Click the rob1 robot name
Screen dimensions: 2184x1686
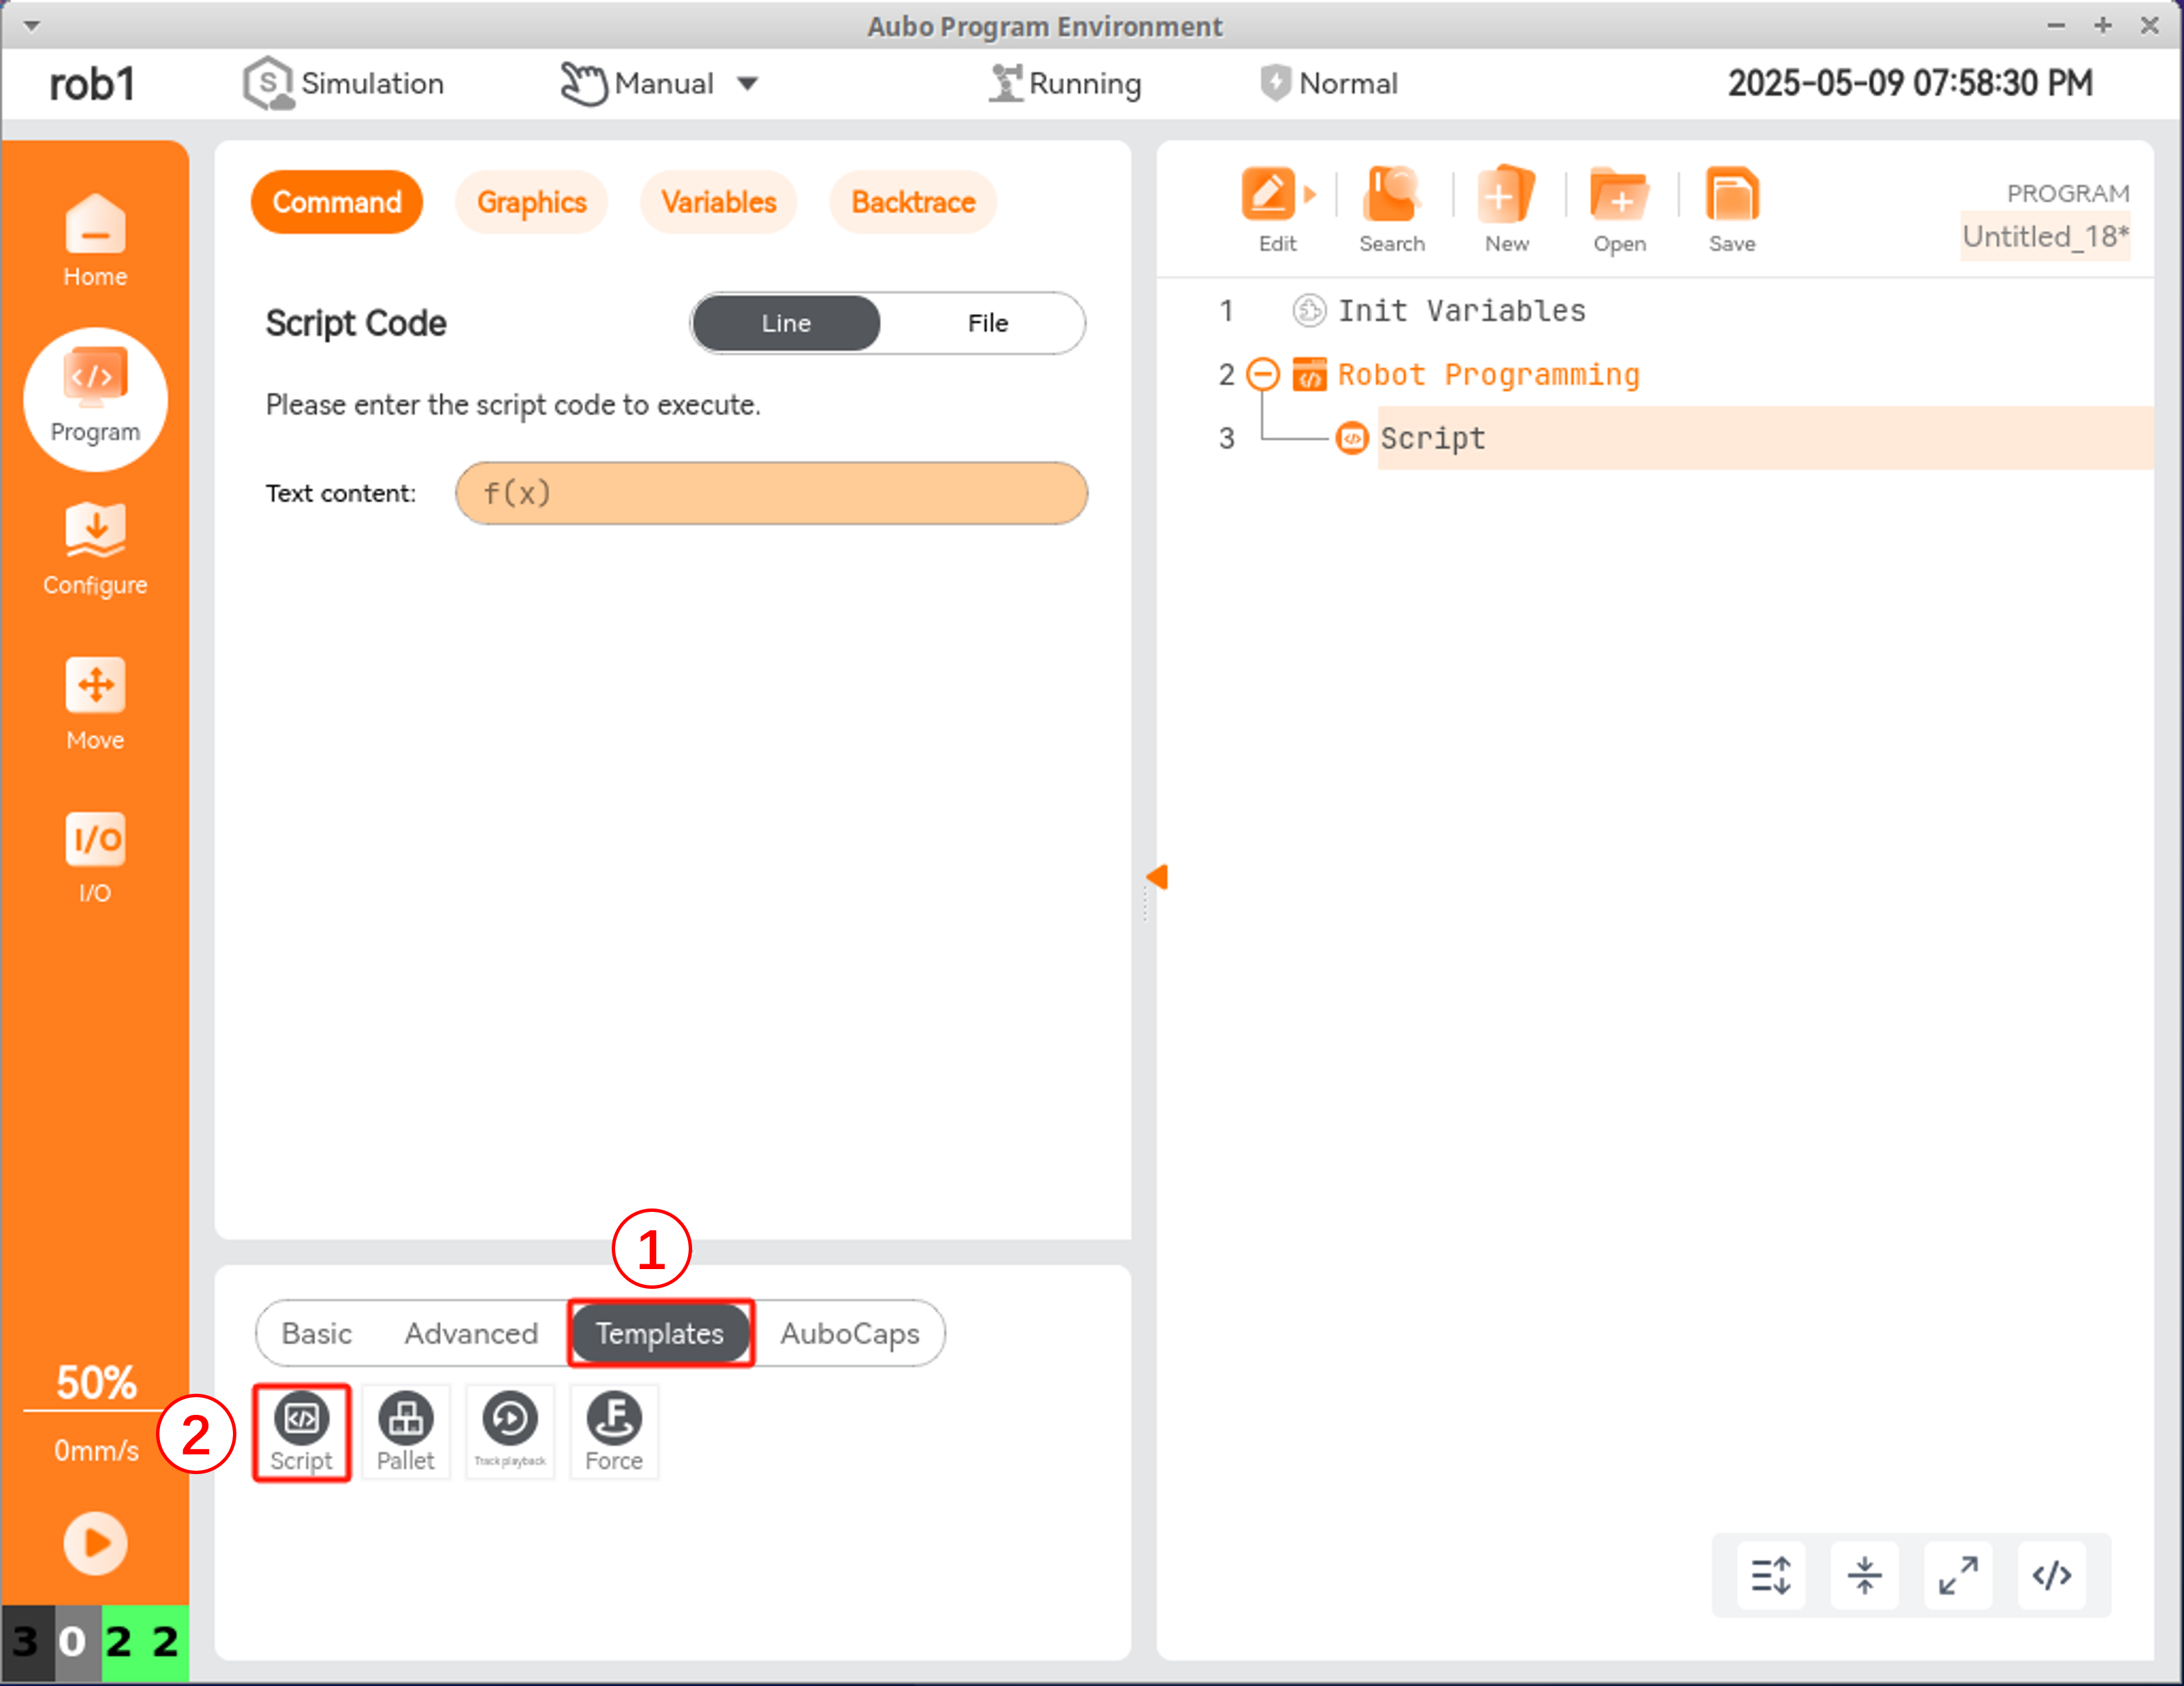pos(92,84)
